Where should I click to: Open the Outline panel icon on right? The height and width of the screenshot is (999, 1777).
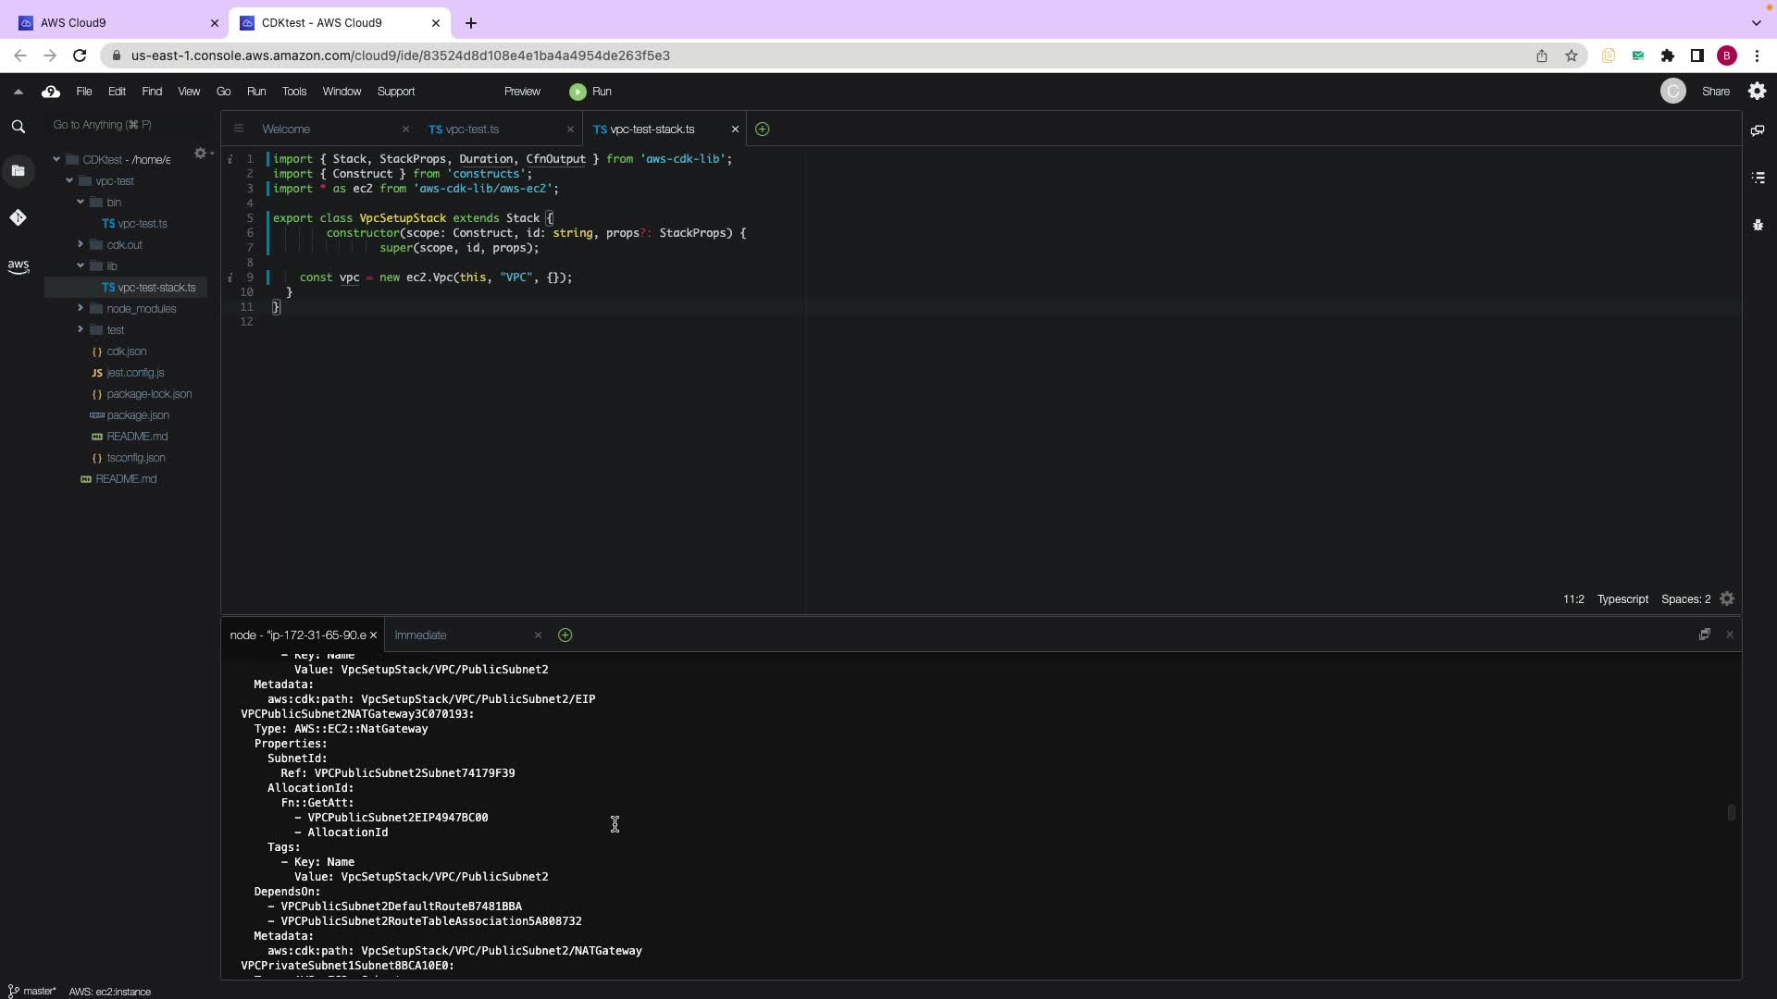click(x=1758, y=178)
